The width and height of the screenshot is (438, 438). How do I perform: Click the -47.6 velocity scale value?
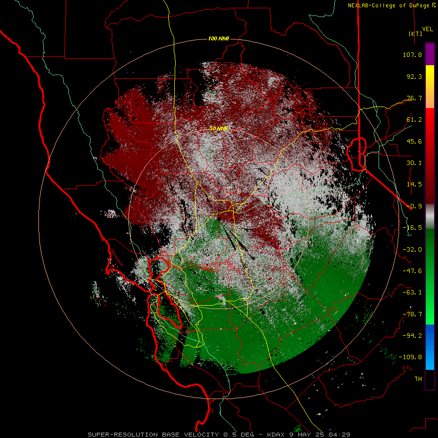point(412,271)
